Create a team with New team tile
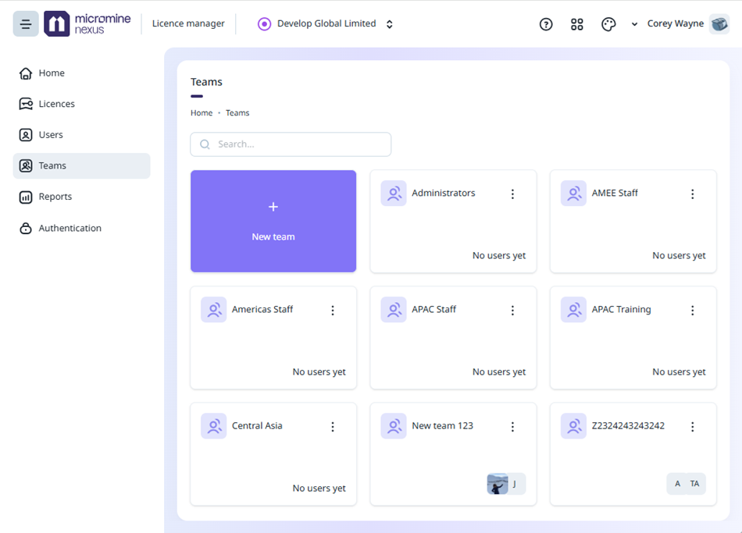Screen dimensions: 742x533 coord(273,222)
